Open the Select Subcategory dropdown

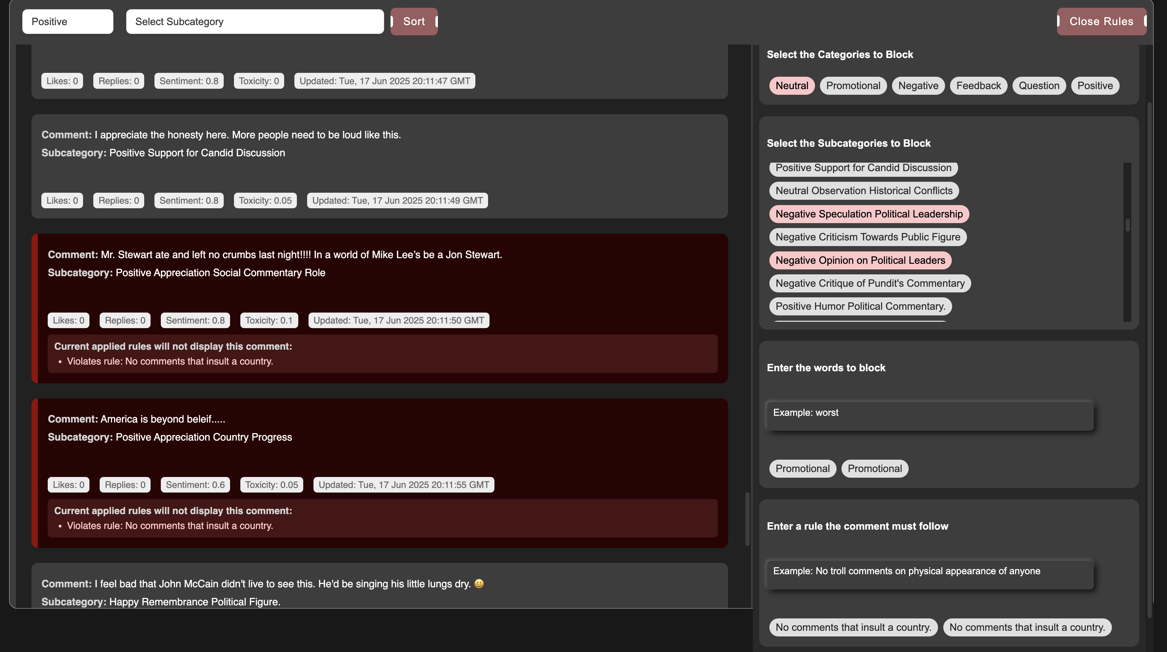click(x=254, y=21)
